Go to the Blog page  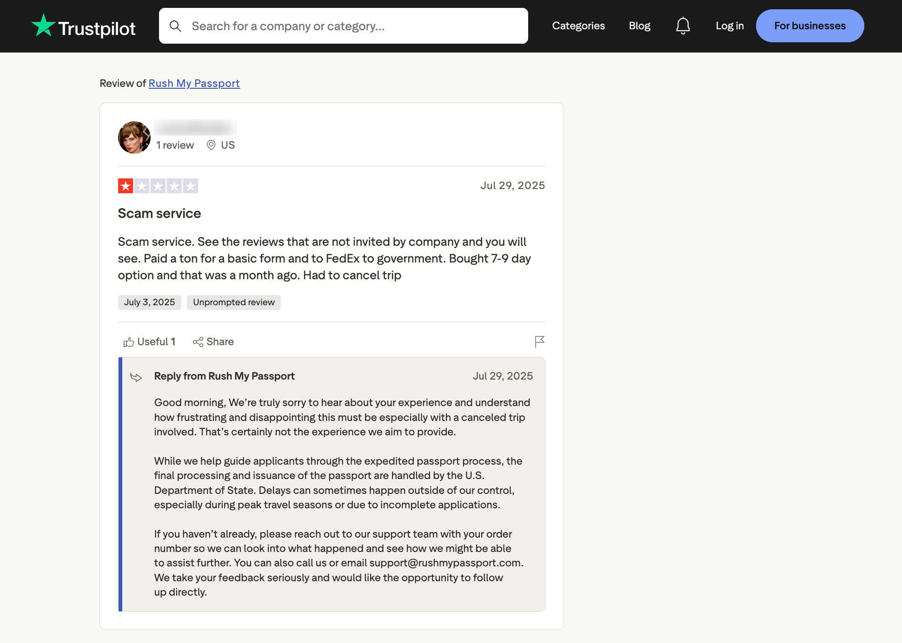639,26
